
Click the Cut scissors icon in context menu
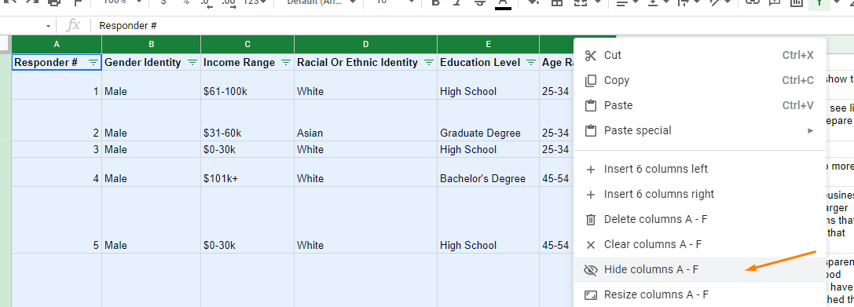click(590, 56)
